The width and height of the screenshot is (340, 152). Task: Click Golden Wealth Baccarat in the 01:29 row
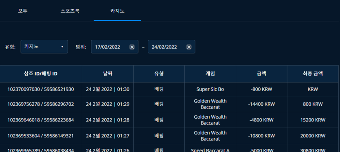click(210, 104)
